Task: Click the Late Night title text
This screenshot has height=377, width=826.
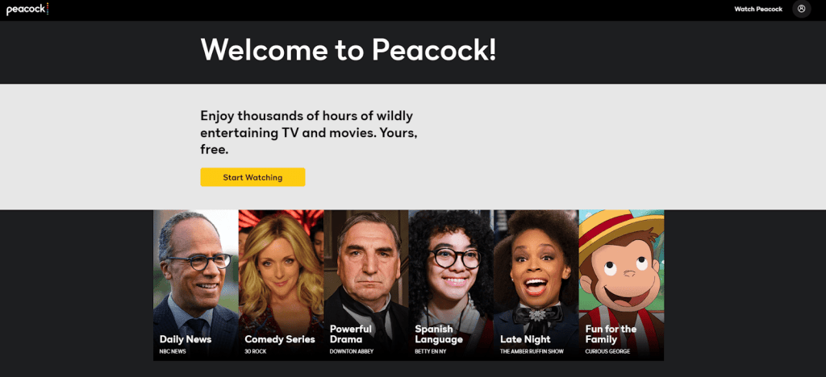Action: tap(525, 339)
